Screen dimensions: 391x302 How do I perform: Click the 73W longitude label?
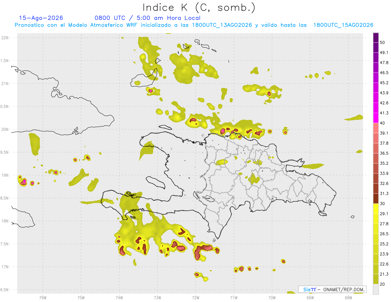[157, 297]
